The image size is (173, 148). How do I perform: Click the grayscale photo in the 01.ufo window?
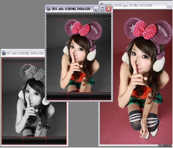pos(34,101)
